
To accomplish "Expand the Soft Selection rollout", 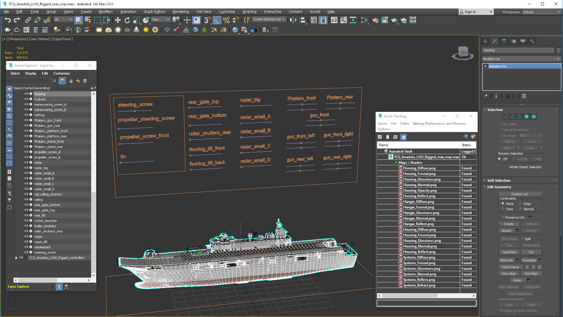I will point(498,181).
